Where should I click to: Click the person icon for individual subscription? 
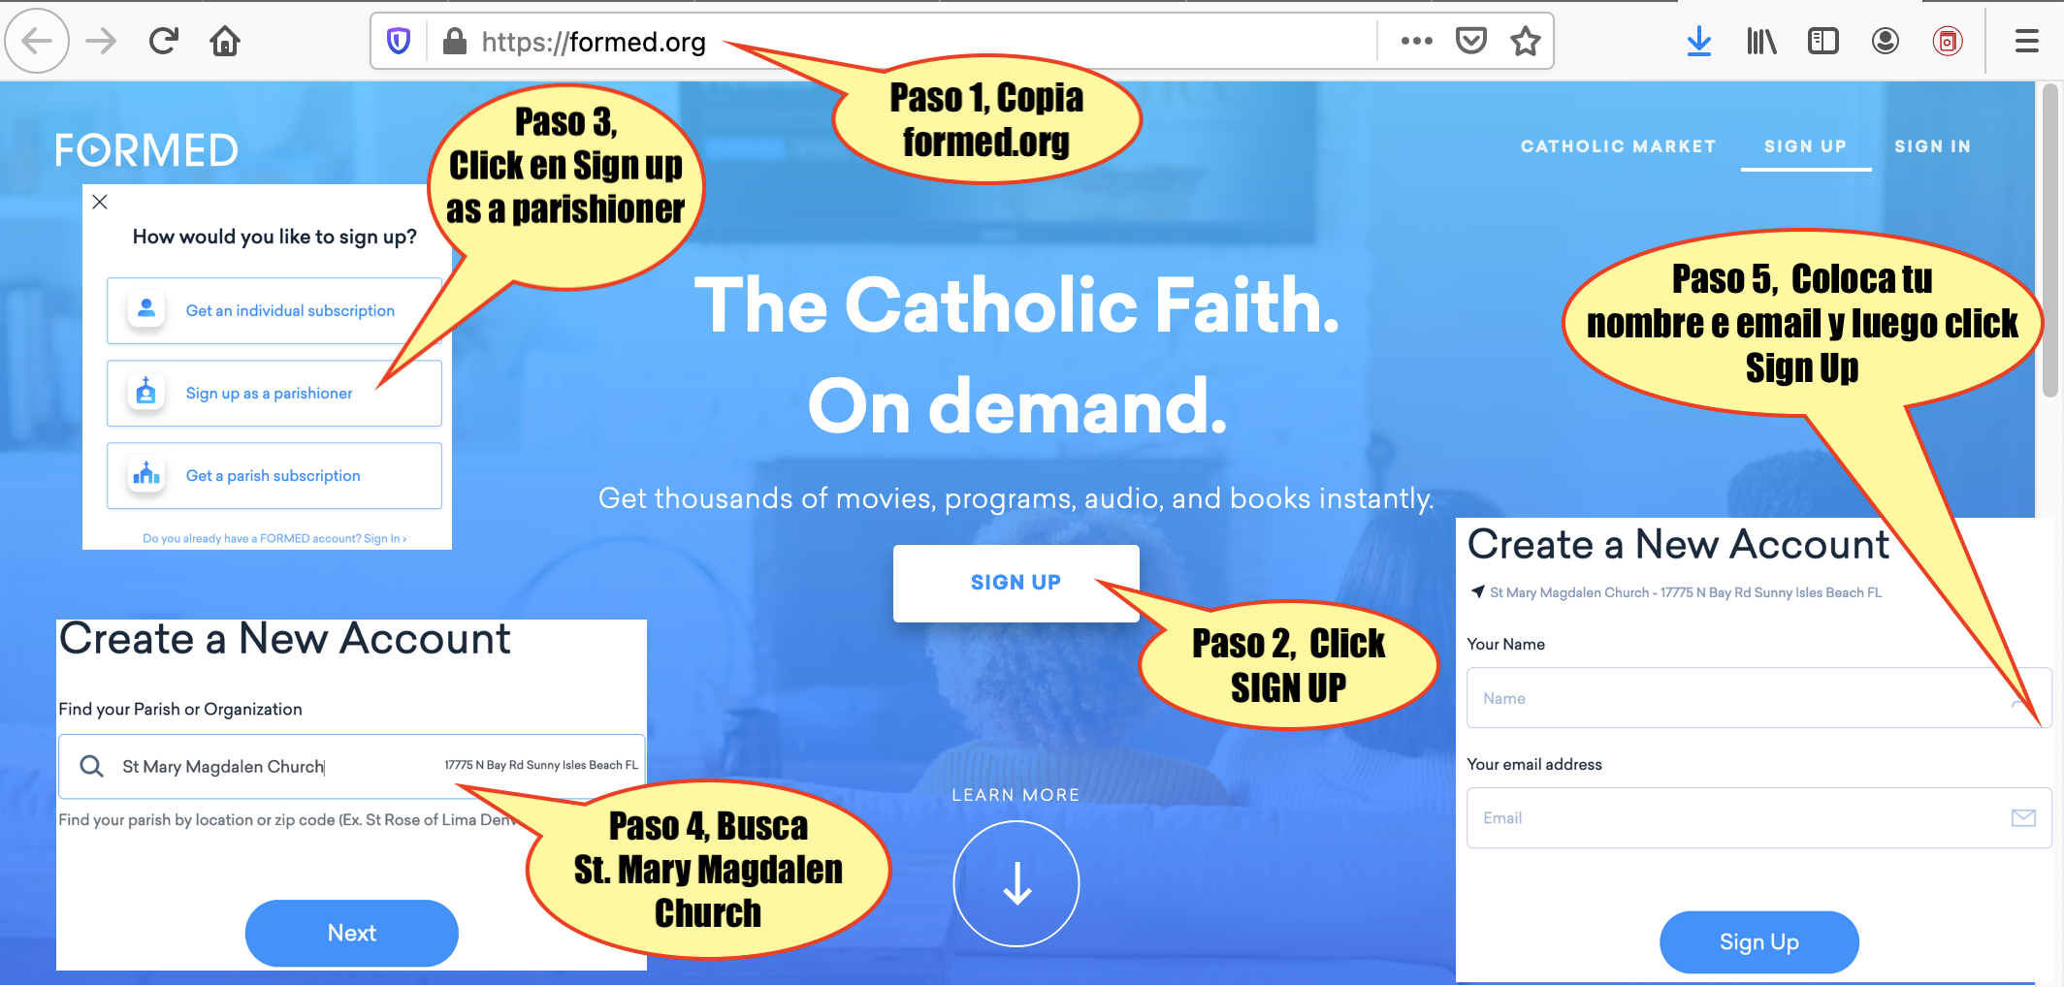tap(146, 309)
